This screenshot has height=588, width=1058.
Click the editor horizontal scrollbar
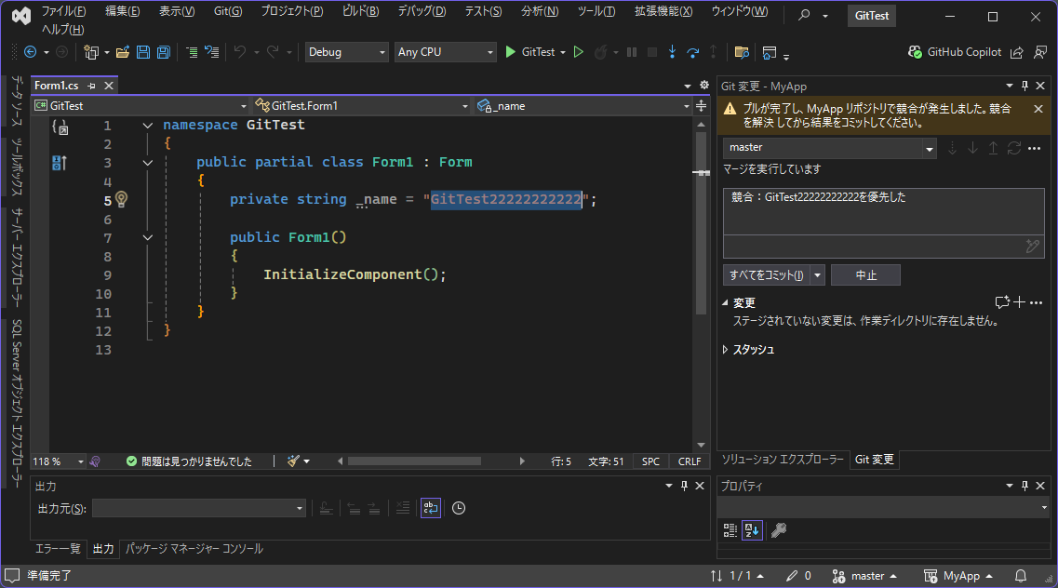[414, 461]
